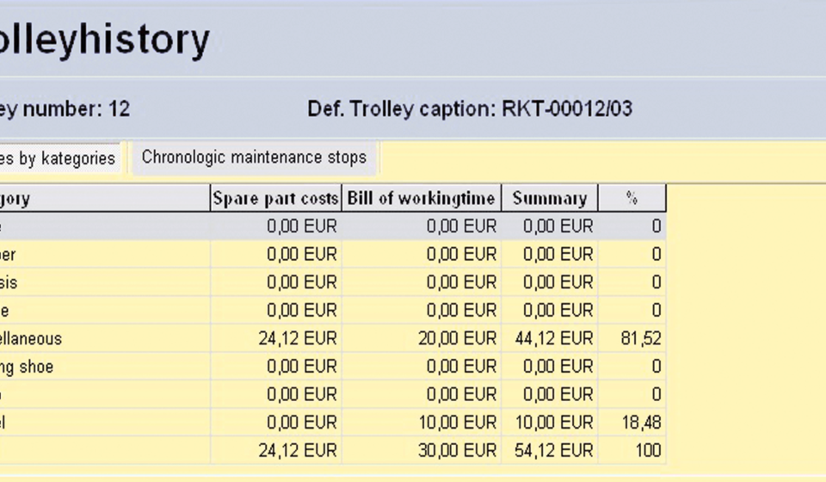Click the 20,00 EUR workingtime cell
Viewport: 826px width, 482px height.
coord(457,339)
